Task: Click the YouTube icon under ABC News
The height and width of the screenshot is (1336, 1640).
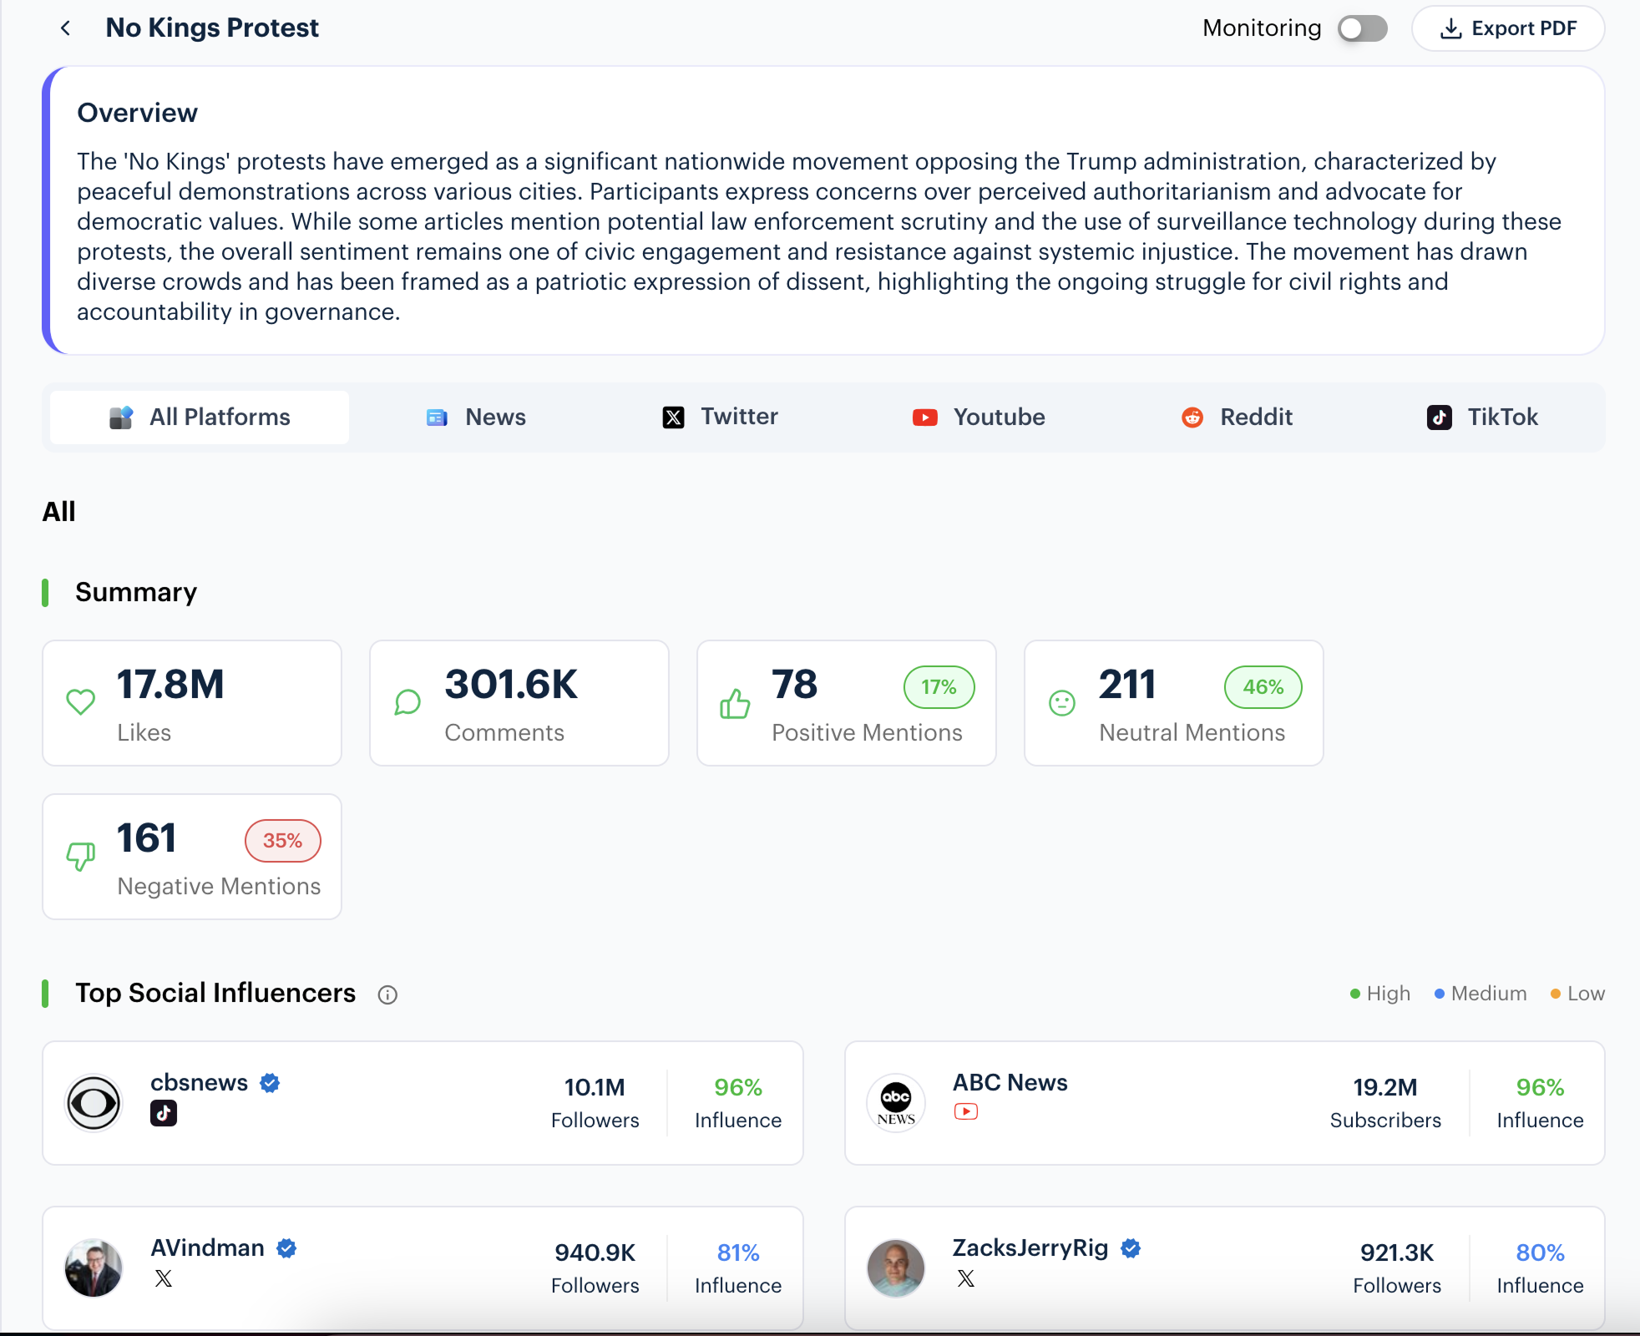Action: [966, 1111]
